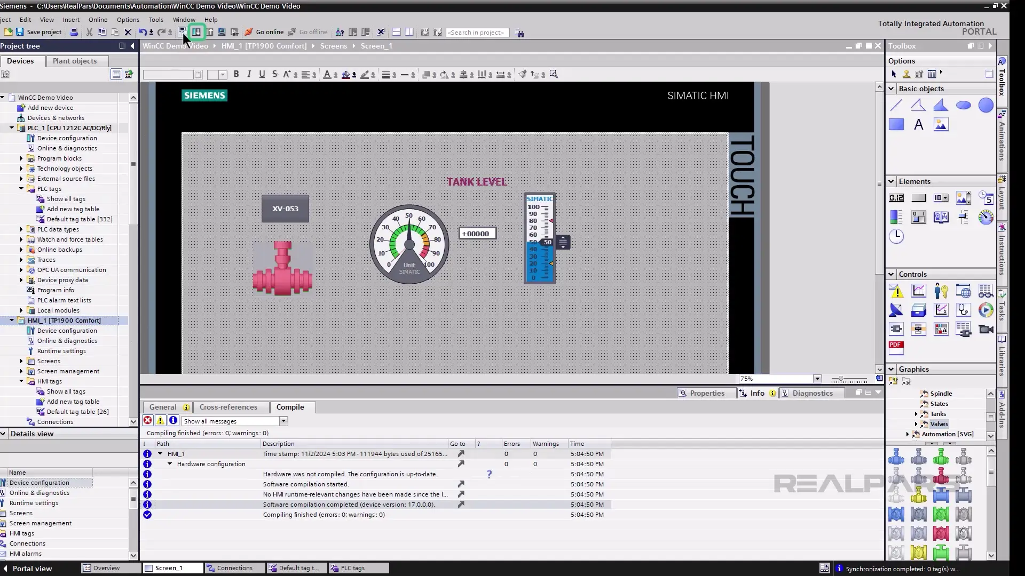The image size is (1025, 576).
Task: Click Go offline in toolbar
Action: tap(308, 32)
